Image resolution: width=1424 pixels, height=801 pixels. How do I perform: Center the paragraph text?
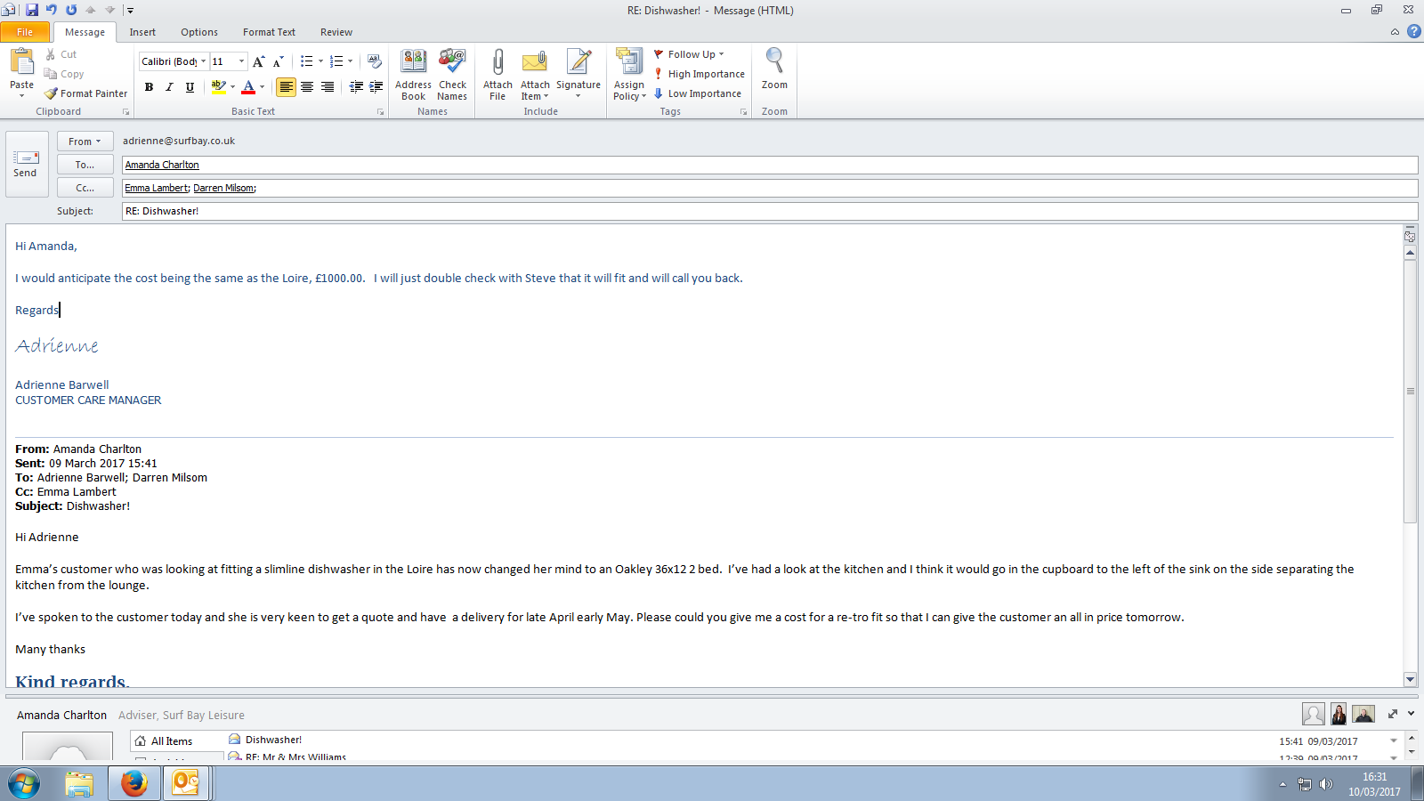tap(307, 86)
